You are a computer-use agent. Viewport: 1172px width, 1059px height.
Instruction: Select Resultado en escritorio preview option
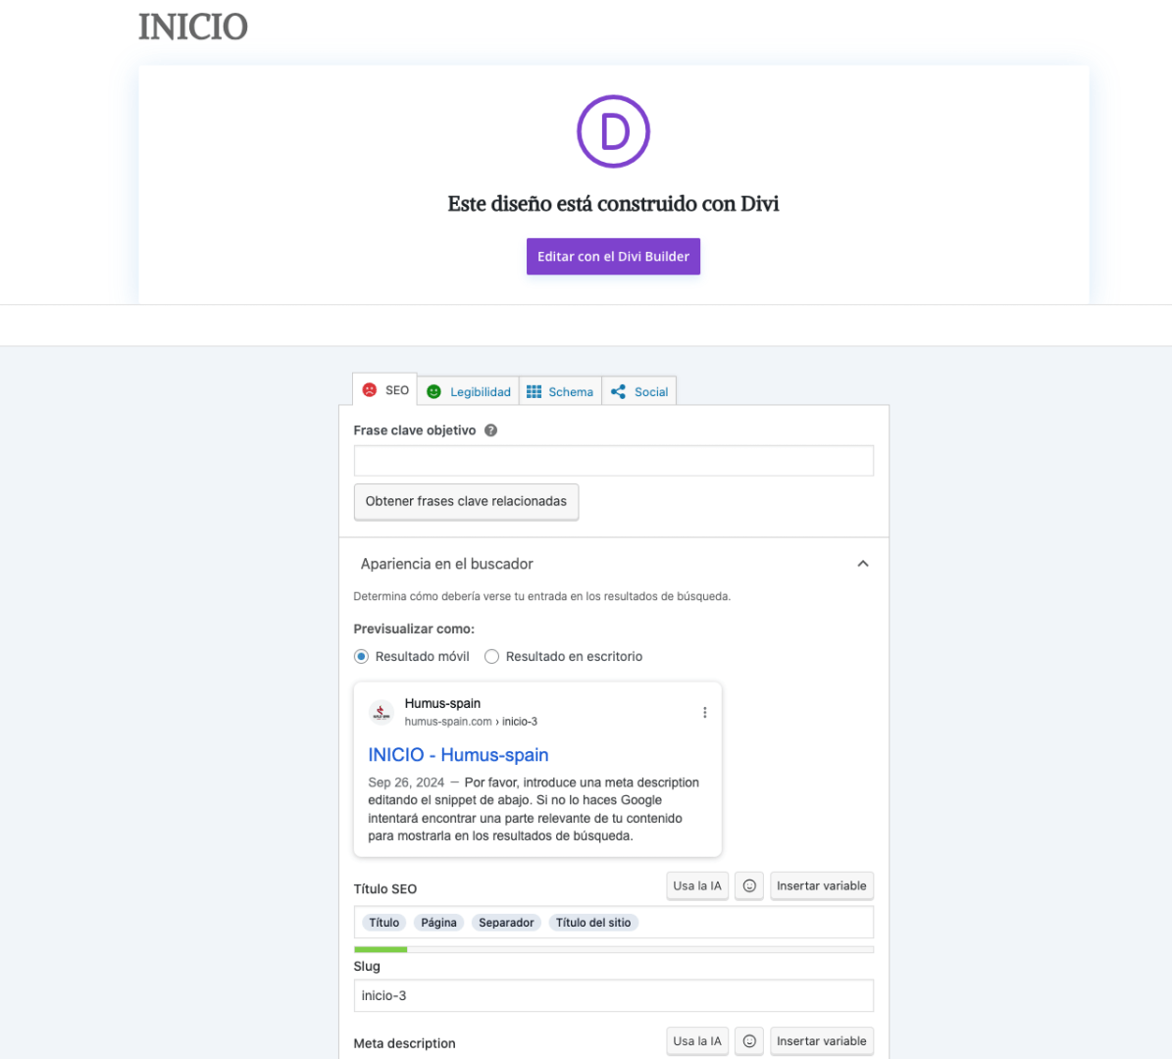click(x=491, y=656)
